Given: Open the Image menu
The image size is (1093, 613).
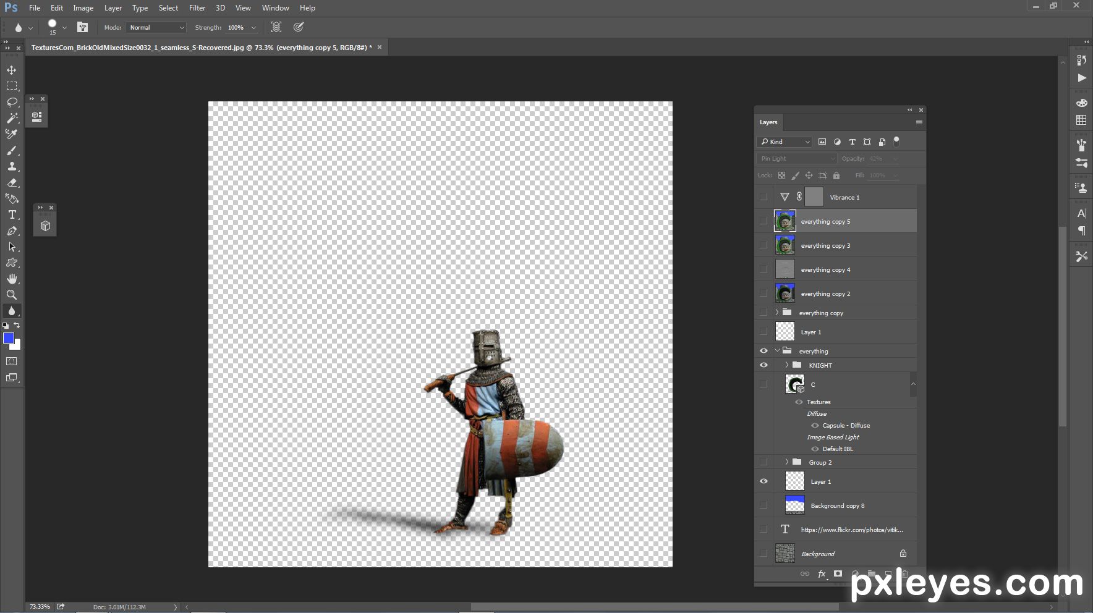Looking at the screenshot, I should [x=83, y=8].
